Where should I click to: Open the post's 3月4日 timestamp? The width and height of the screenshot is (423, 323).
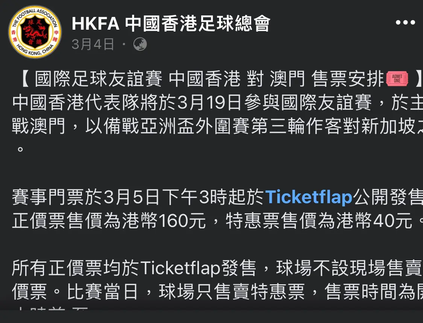pos(92,44)
